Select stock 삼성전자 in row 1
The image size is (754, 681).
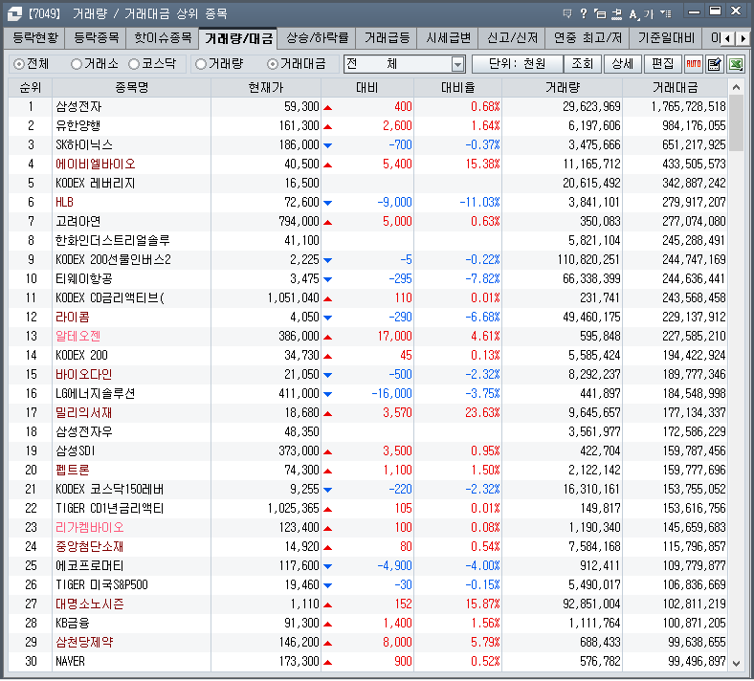(x=78, y=107)
